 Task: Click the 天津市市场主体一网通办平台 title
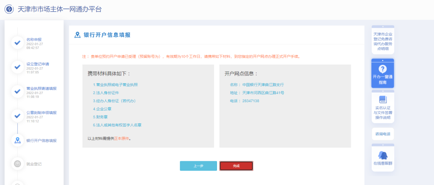(60, 9)
